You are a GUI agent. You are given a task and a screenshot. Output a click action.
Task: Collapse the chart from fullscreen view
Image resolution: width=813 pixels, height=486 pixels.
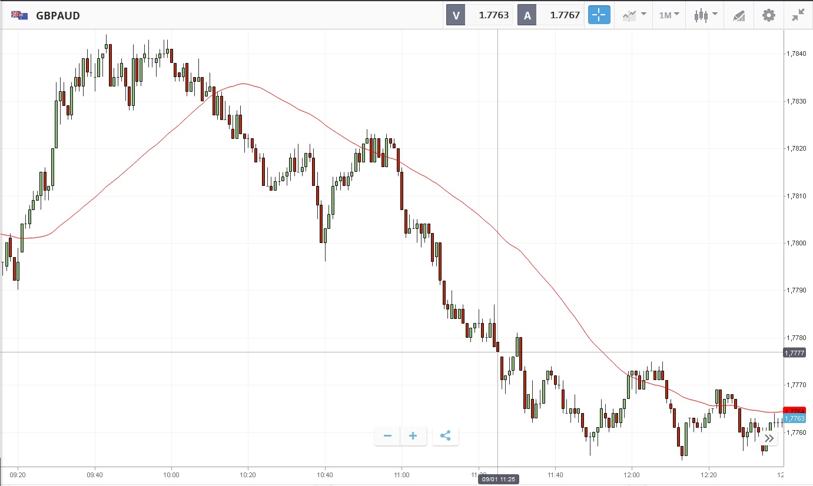(x=798, y=15)
